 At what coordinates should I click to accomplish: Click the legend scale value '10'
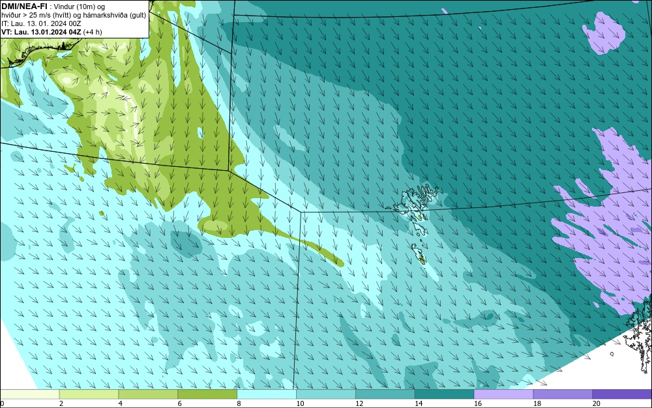click(x=300, y=403)
